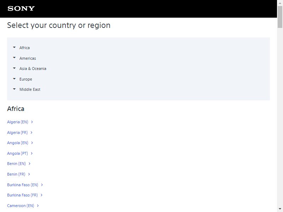Click the chevron arrow beside Burkina Faso (EN)
The width and height of the screenshot is (283, 212).
(42, 185)
